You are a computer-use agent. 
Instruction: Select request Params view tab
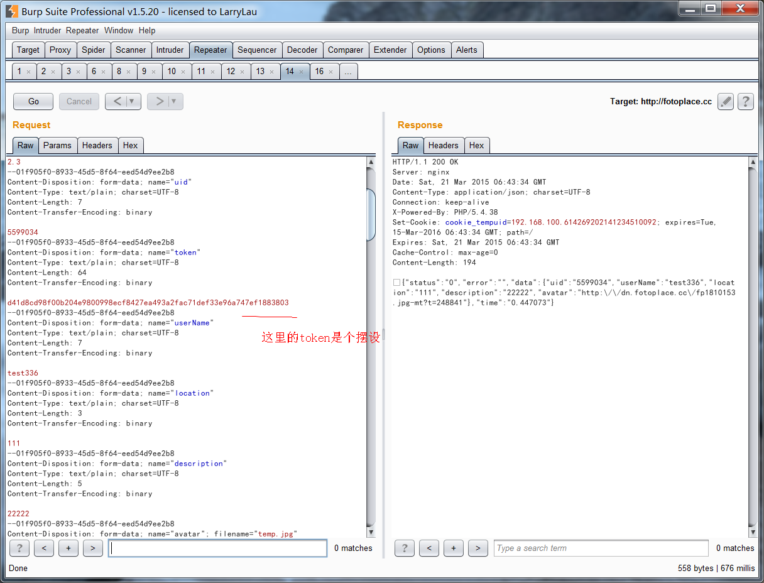(58, 145)
